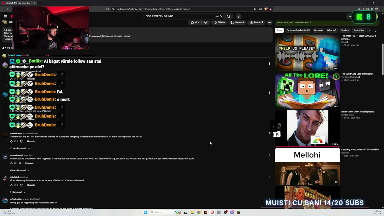Open Minecraft launcher from the taskbar
Viewport: 384px width, 216px height.
pyautogui.click(x=238, y=212)
